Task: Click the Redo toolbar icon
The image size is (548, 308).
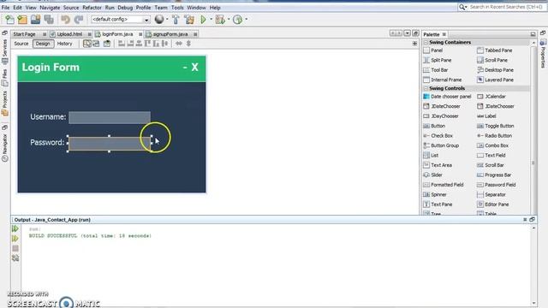Action: pos(79,20)
